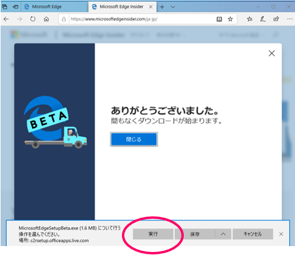Reload the page with the refresh icon

(33, 19)
